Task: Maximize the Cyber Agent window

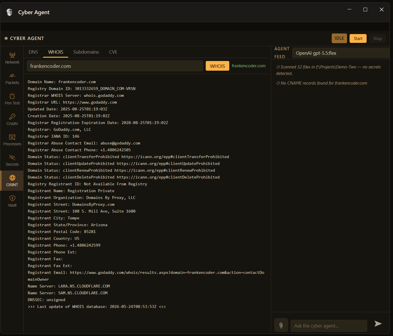Action: (365, 9)
